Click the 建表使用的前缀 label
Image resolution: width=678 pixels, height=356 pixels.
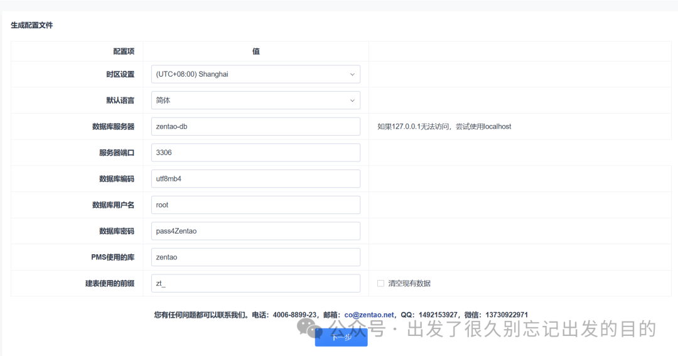(110, 283)
